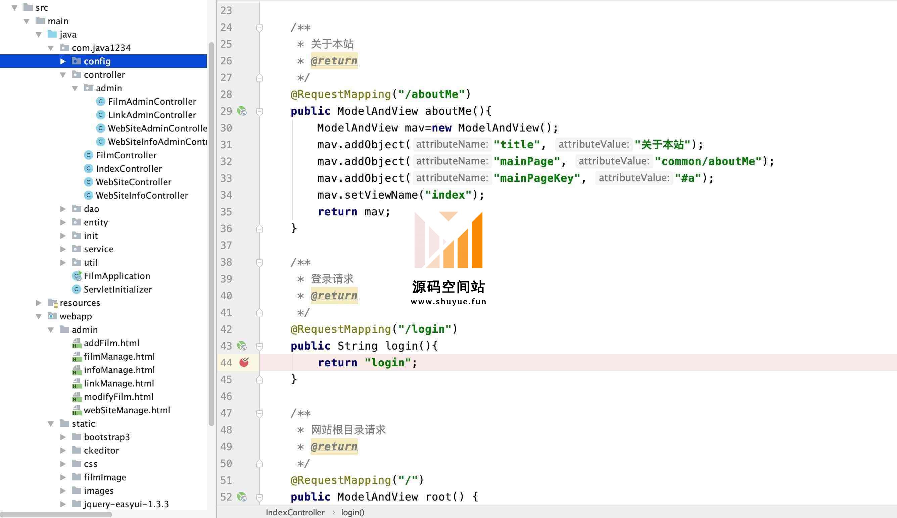Expand the resources folder

pyautogui.click(x=39, y=303)
